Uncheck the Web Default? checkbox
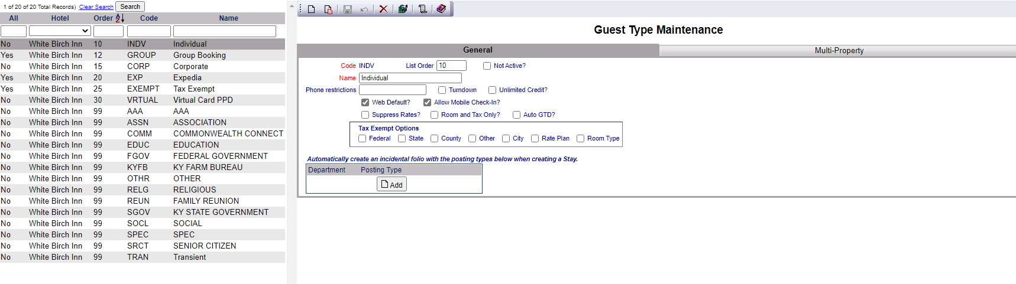Image resolution: width=1016 pixels, height=284 pixels. click(365, 103)
